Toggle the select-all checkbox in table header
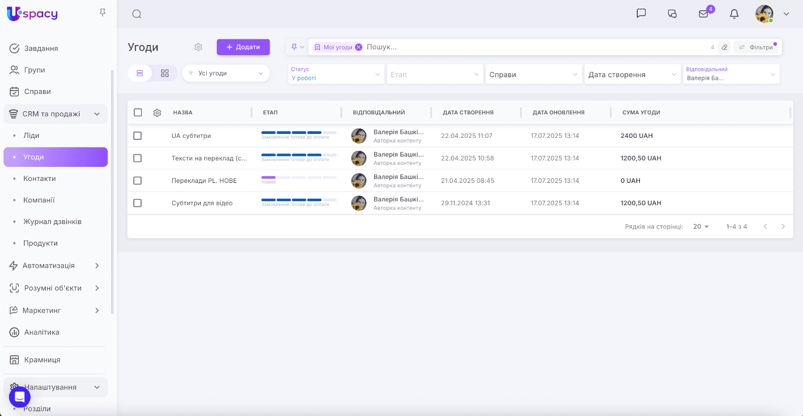The image size is (803, 416). (138, 113)
